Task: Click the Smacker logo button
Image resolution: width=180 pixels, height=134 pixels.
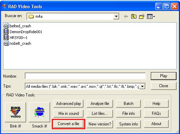Action: tap(40, 112)
